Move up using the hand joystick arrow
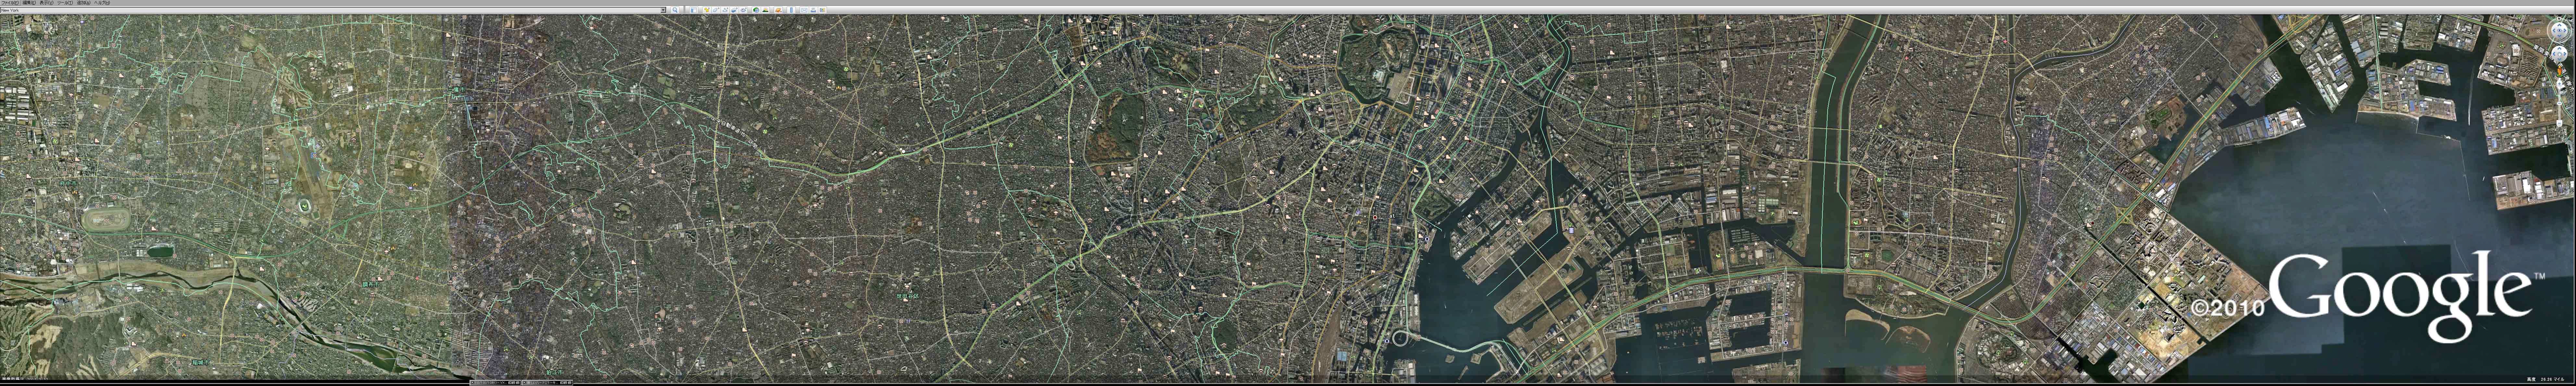 point(2559,48)
